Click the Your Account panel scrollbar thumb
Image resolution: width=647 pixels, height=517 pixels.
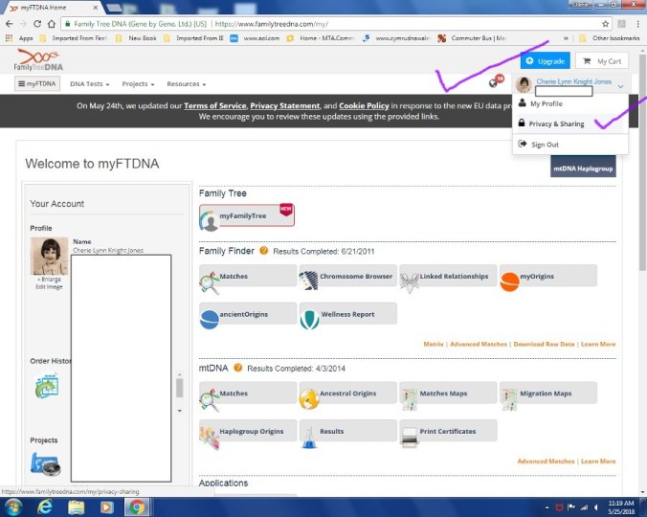click(180, 389)
